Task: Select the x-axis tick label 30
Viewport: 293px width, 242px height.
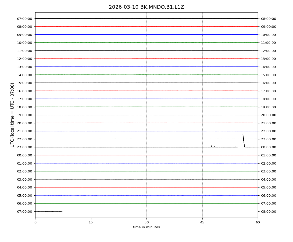Action: click(146, 222)
